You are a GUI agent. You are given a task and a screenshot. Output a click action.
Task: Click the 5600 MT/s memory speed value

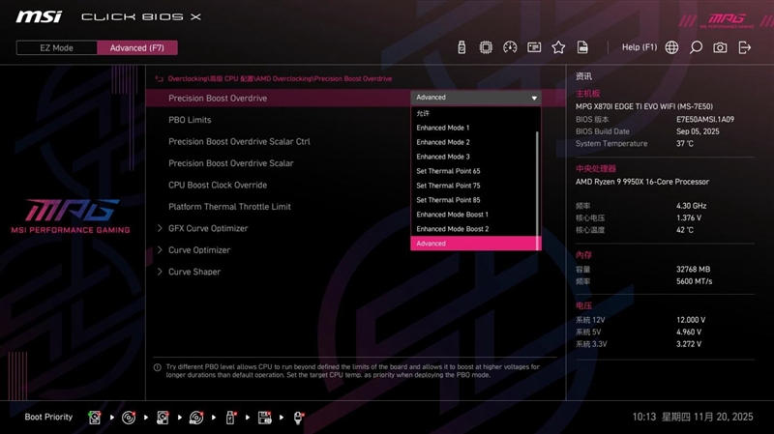(694, 281)
